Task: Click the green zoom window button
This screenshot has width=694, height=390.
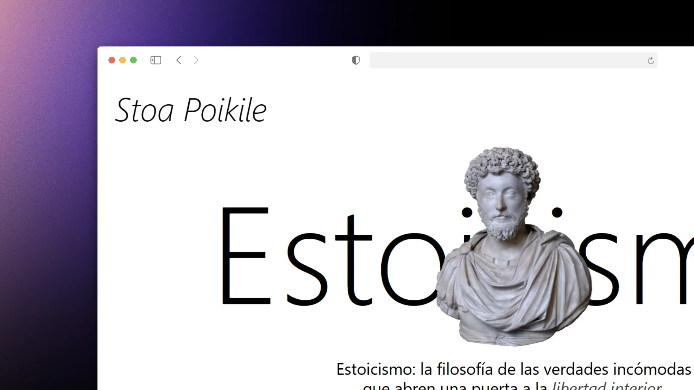Action: (133, 60)
